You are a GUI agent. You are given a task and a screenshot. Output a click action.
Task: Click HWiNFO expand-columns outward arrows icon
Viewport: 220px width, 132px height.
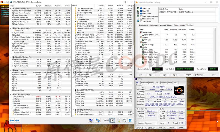(x=12, y=120)
